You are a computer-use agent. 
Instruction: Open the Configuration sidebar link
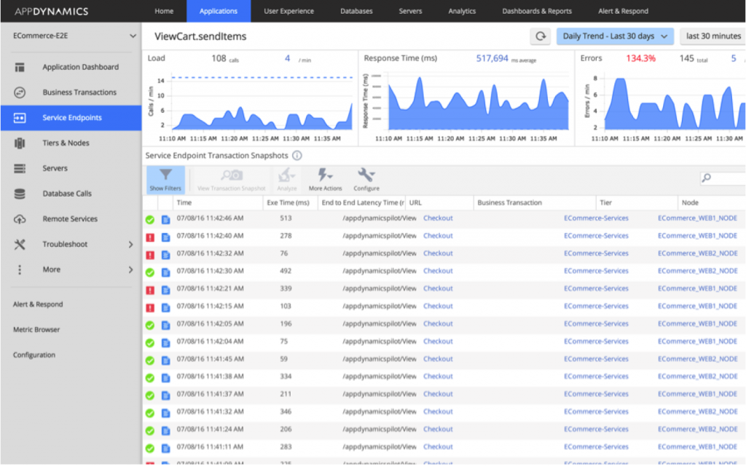point(34,355)
